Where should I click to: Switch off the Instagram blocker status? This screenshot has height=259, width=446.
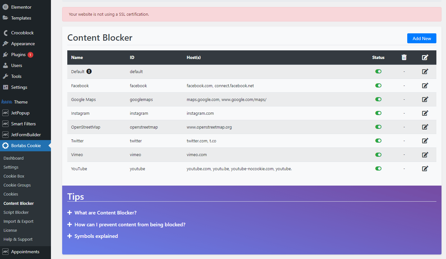378,113
